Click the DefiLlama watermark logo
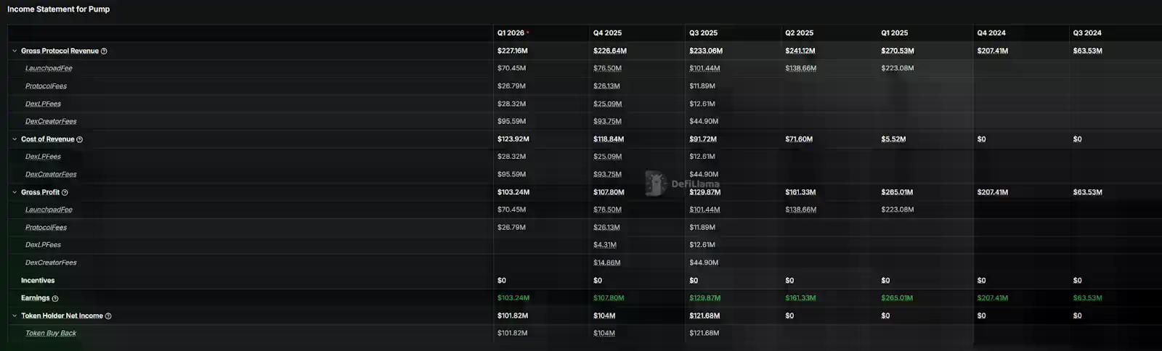1162x351 pixels. [x=655, y=183]
